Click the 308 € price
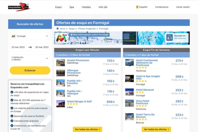 coord(179,76)
